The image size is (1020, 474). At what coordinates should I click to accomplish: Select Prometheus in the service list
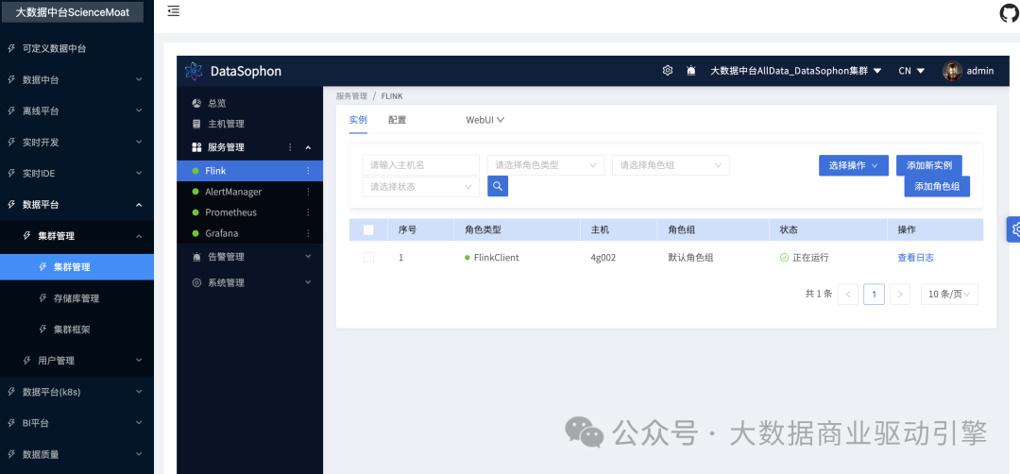pyautogui.click(x=230, y=212)
